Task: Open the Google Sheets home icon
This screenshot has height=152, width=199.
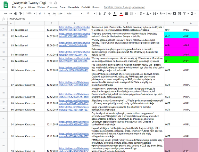Action: (x=6, y=5)
